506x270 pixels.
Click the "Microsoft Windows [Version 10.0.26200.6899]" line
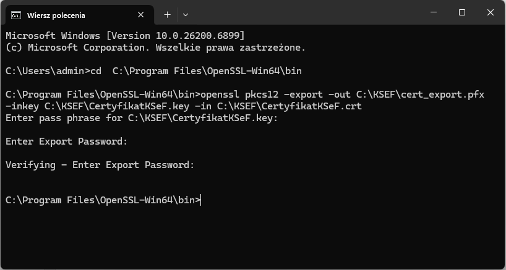click(125, 35)
